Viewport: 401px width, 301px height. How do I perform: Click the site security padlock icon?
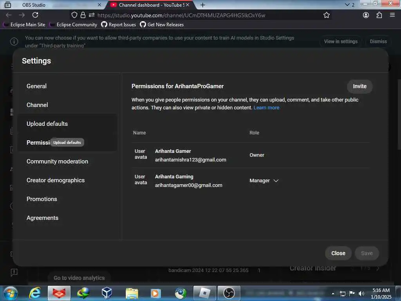[83, 15]
